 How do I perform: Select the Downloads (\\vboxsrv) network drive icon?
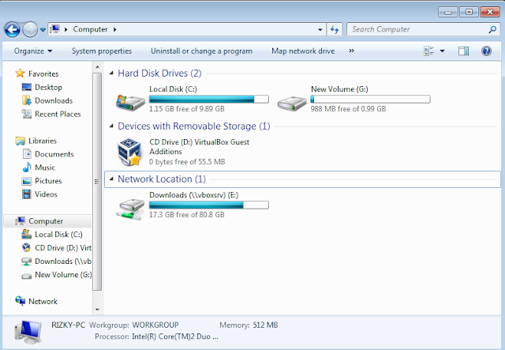[x=130, y=209]
